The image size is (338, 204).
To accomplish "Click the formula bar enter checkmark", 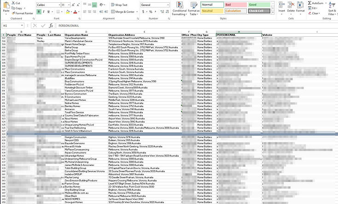I will pos(43,26).
